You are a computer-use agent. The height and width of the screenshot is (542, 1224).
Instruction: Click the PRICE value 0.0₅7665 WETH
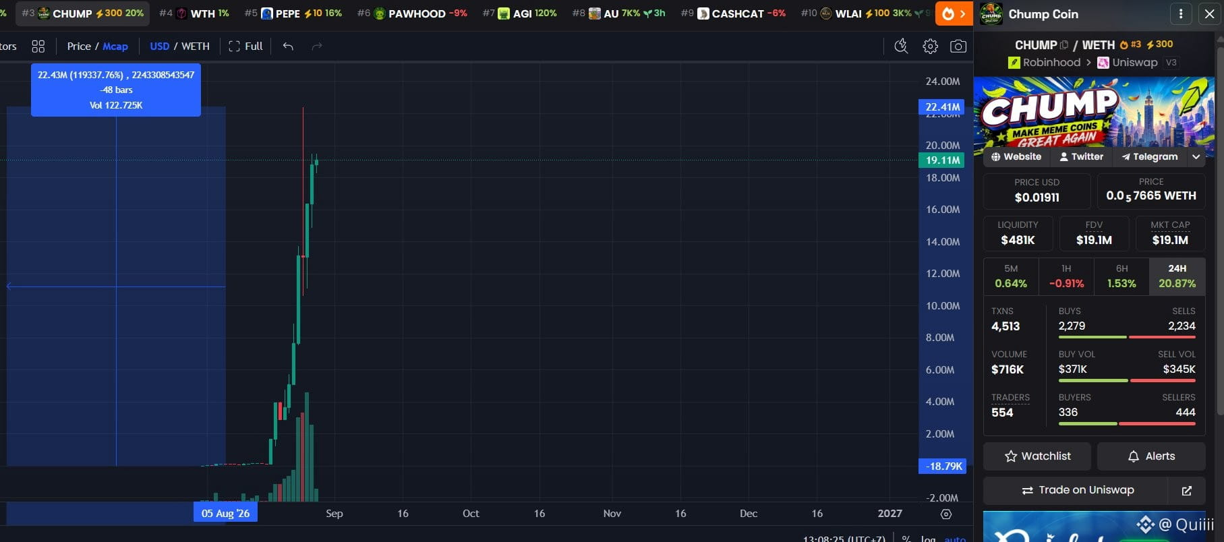(x=1151, y=196)
